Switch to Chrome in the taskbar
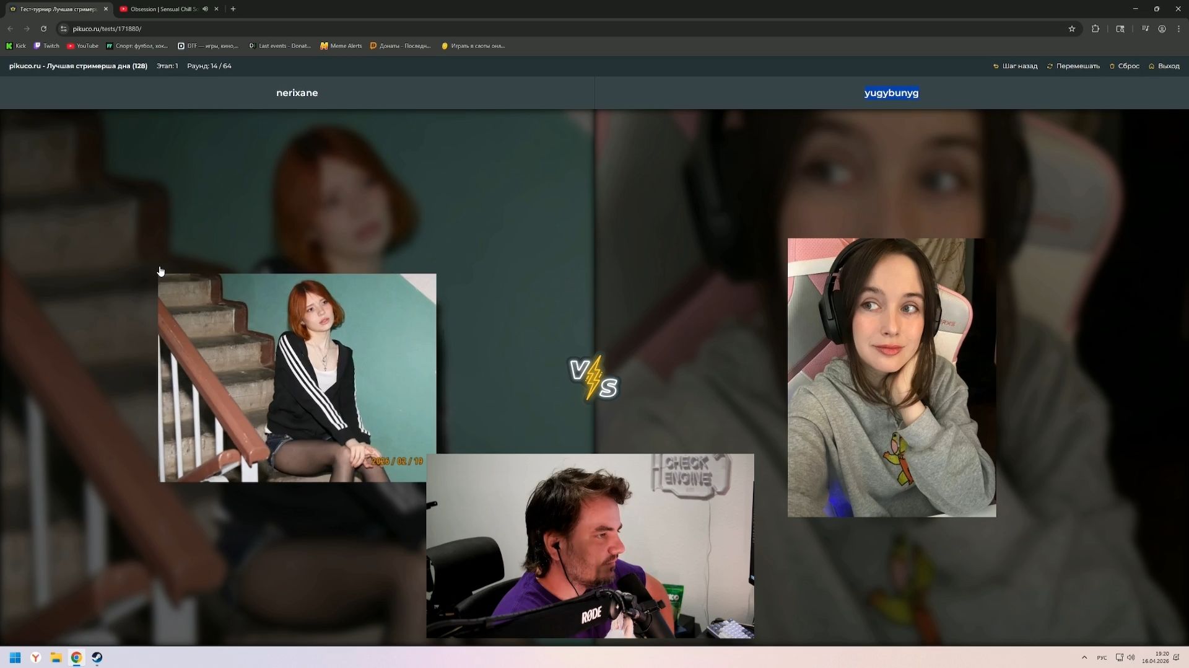This screenshot has height=668, width=1189. (x=77, y=657)
